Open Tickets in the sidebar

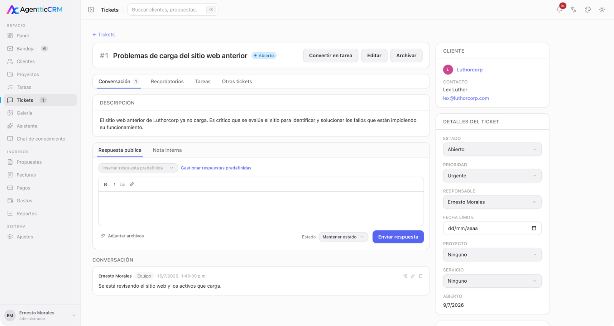pos(40,100)
